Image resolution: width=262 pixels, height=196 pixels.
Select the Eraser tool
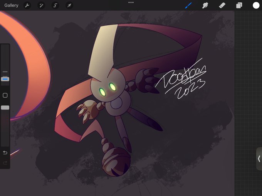[222, 5]
